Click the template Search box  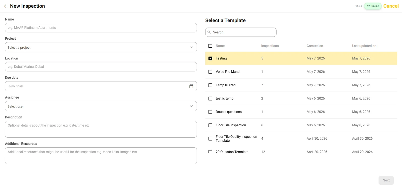(241, 32)
